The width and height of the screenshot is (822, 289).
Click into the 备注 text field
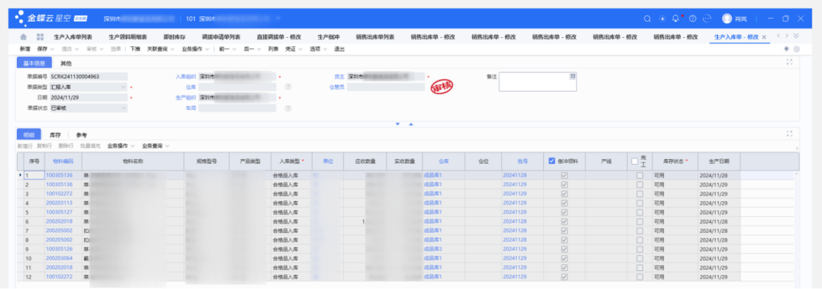pos(537,82)
